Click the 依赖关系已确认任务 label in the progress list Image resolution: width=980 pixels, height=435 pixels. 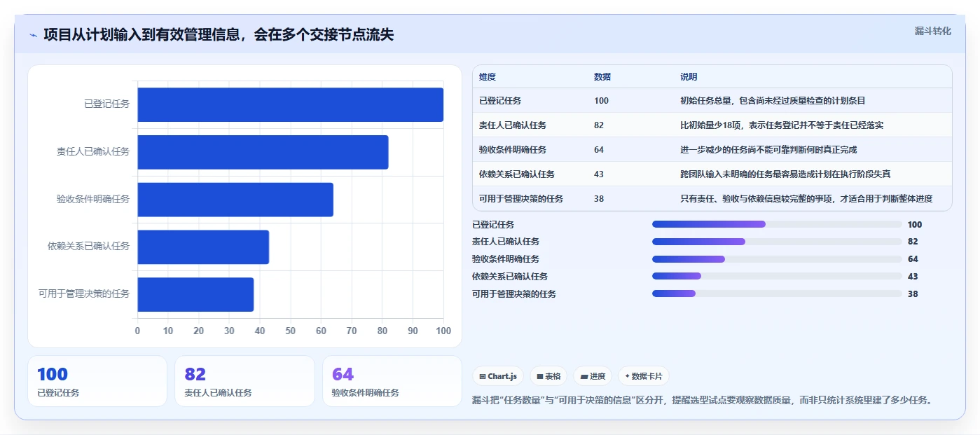[510, 277]
